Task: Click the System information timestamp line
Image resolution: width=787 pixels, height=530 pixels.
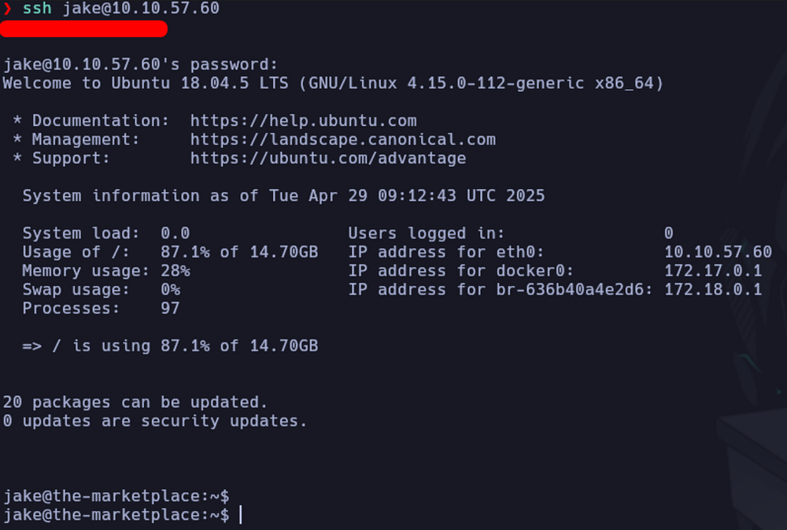Action: (283, 195)
